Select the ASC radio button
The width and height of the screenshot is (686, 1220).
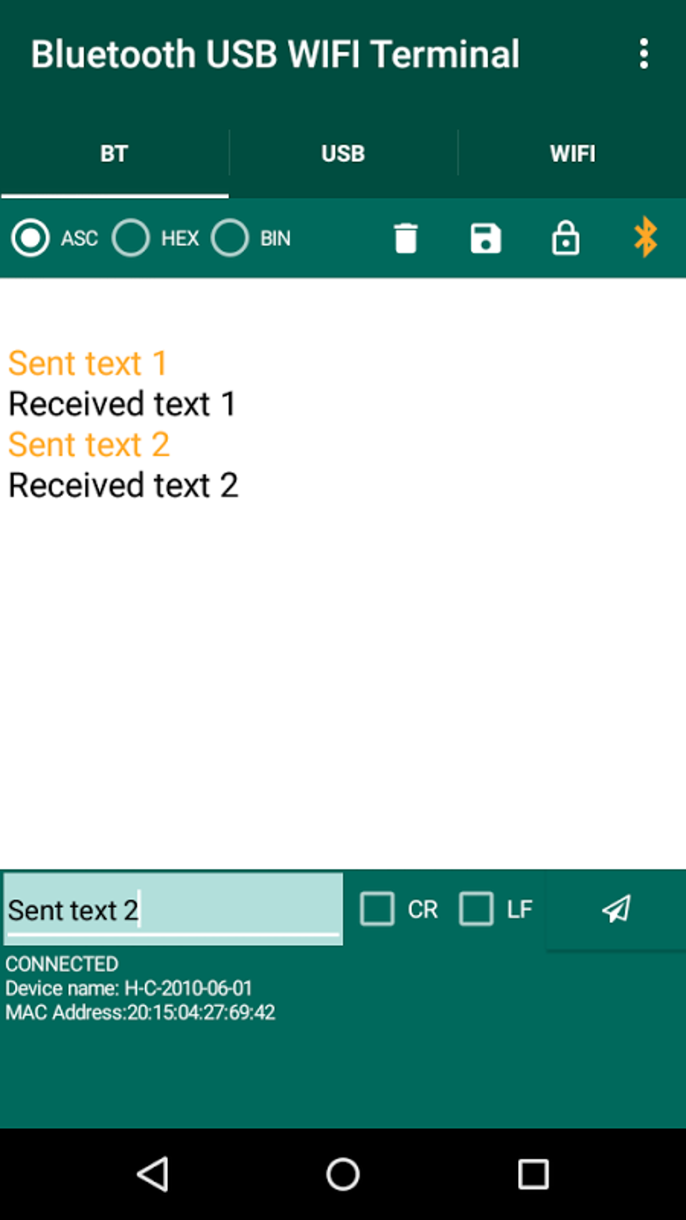click(30, 238)
